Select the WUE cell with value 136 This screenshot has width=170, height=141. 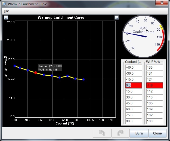154,68
